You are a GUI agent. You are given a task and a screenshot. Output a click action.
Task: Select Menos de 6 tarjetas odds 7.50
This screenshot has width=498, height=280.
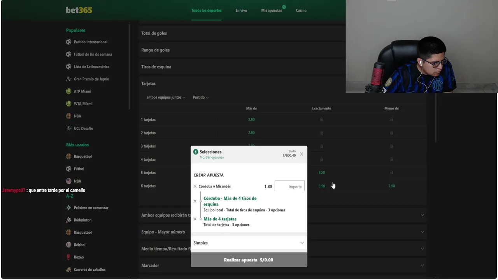(x=391, y=186)
